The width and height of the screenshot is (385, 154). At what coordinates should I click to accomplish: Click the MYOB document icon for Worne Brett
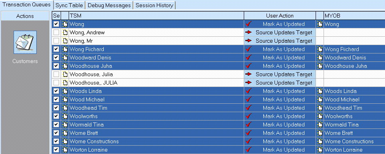click(x=320, y=133)
